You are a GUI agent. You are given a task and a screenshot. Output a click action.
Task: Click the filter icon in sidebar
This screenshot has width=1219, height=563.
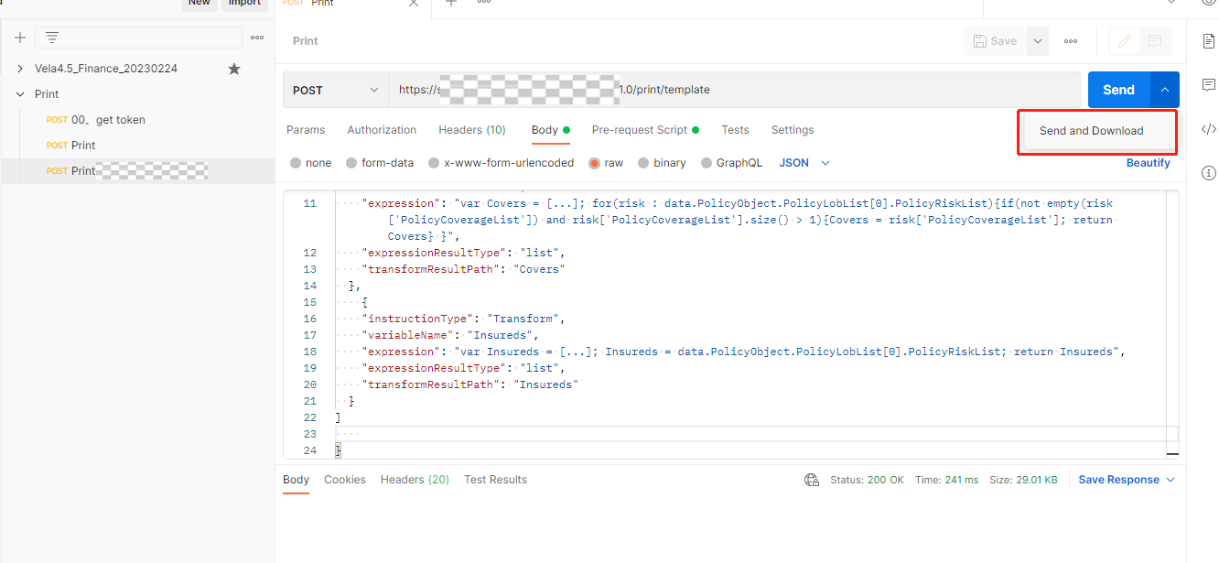(x=52, y=38)
